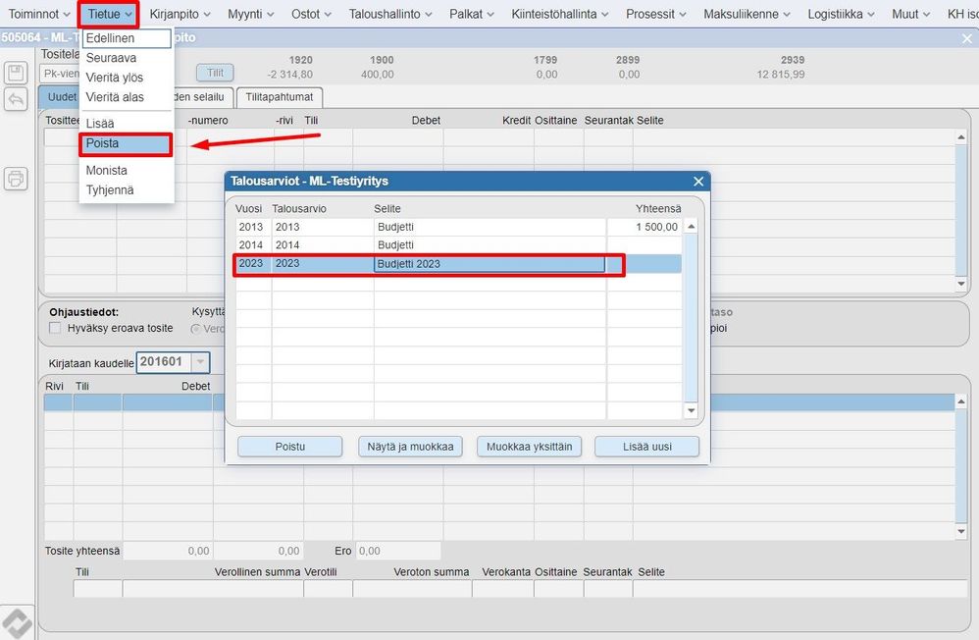The width and height of the screenshot is (979, 640).
Task: Click the Selite field in the tax row
Action: pos(799,588)
